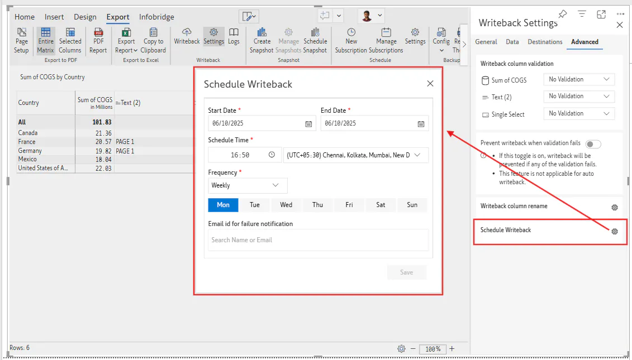Select Tue weekday button
Image resolution: width=632 pixels, height=360 pixels.
point(255,205)
